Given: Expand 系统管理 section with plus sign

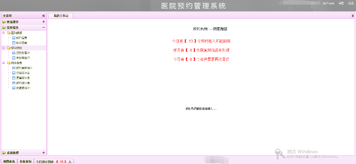Looking at the screenshot, I should (x=44, y=153).
